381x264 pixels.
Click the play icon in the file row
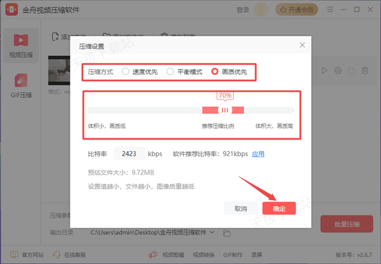point(324,70)
